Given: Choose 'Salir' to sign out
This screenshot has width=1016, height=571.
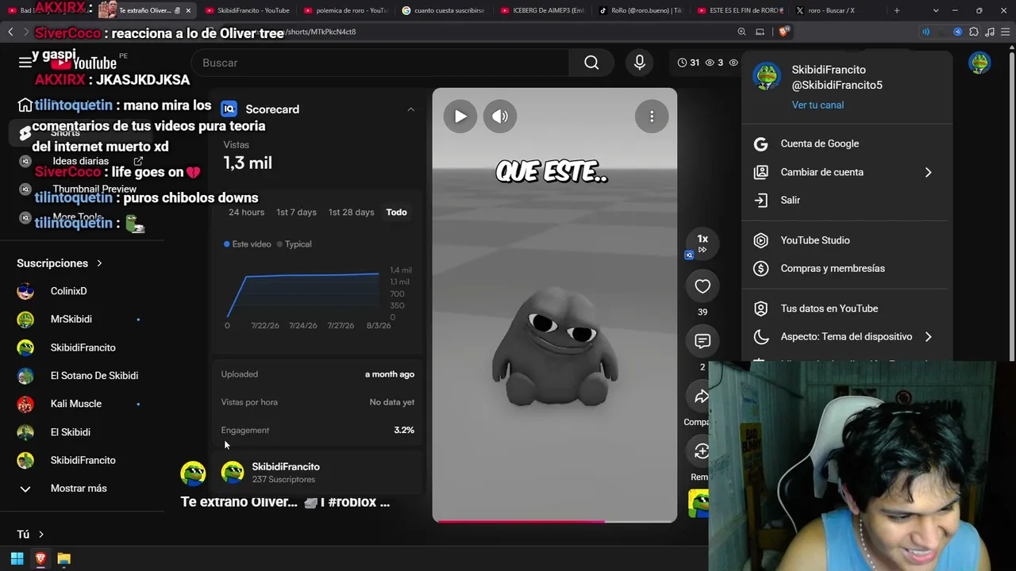Looking at the screenshot, I should coord(846,201).
